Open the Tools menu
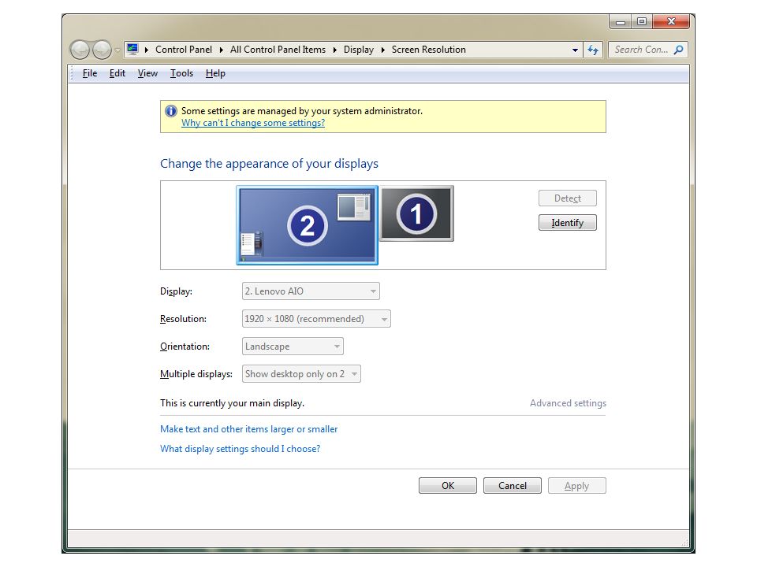757x567 pixels. 181,73
